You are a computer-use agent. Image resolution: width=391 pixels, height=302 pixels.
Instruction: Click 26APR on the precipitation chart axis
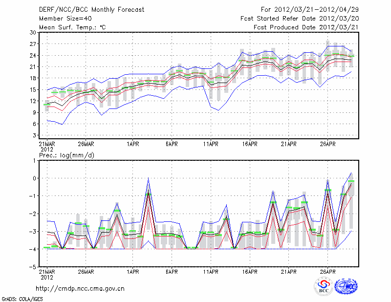coord(328,272)
